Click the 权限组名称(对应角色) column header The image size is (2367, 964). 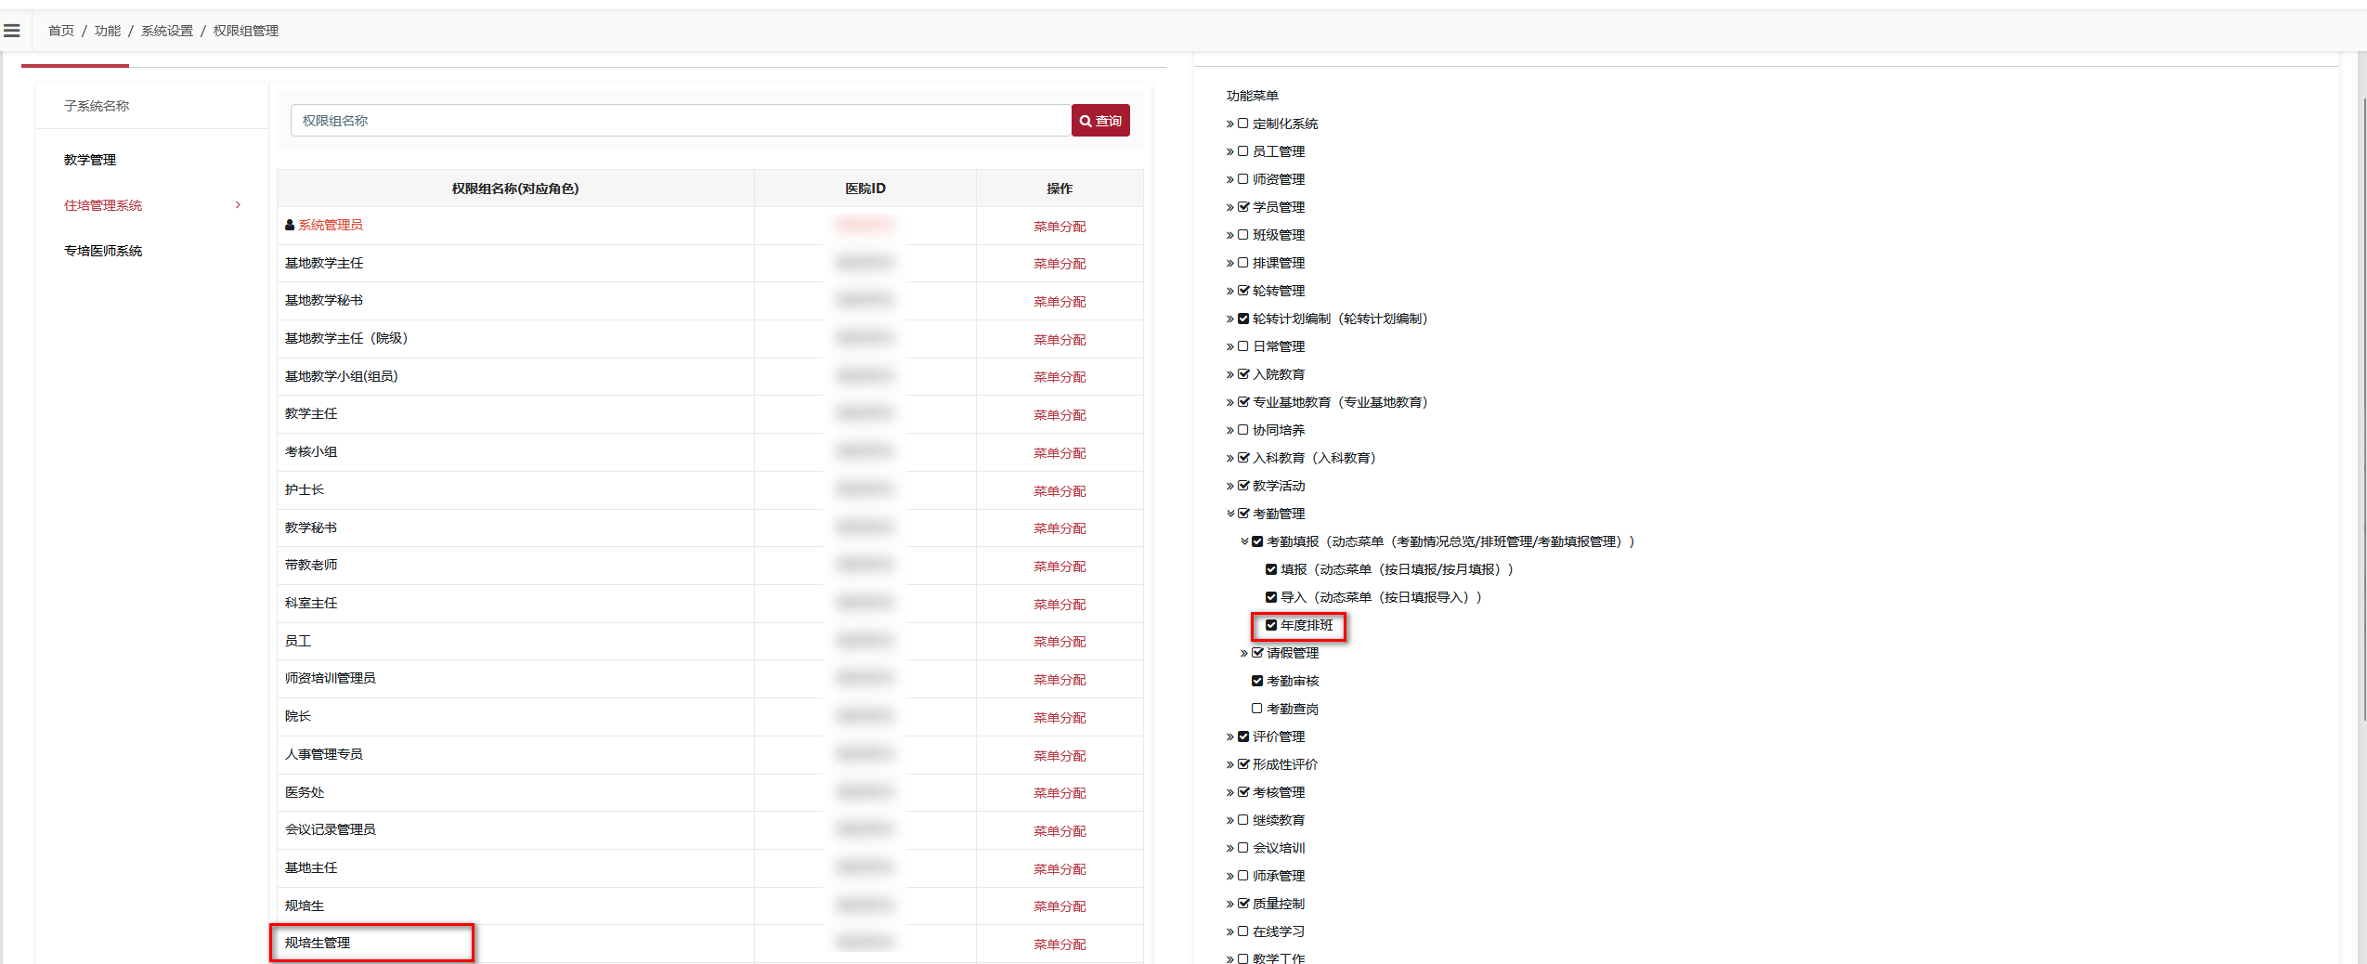tap(515, 189)
